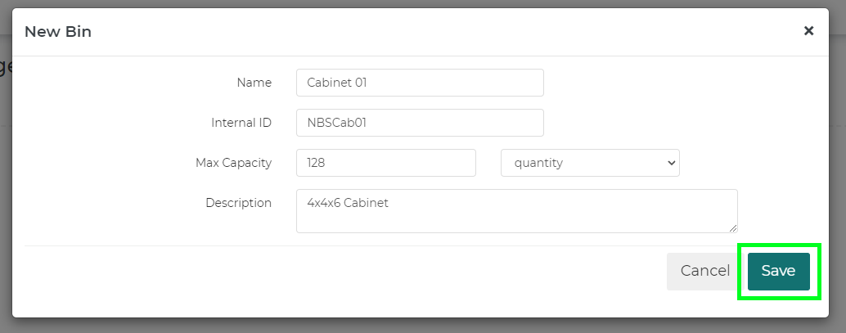Save the new bin
Image resolution: width=846 pixels, height=333 pixels.
778,271
